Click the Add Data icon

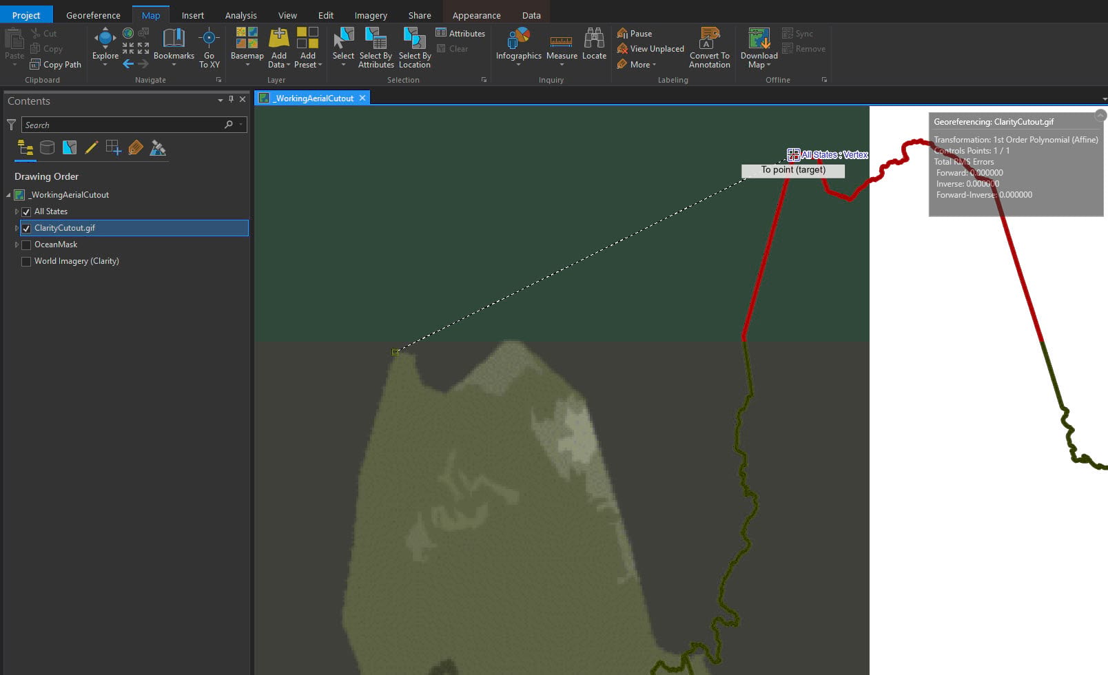(x=278, y=39)
